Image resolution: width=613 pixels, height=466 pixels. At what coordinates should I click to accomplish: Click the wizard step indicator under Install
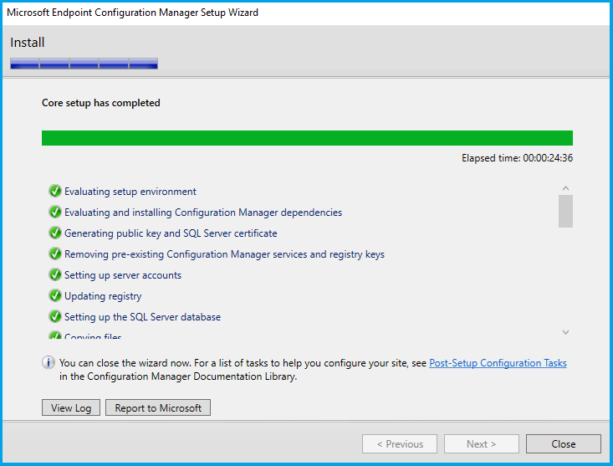coord(84,64)
